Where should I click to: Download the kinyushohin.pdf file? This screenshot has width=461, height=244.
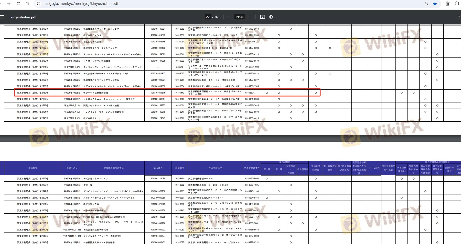458,17
